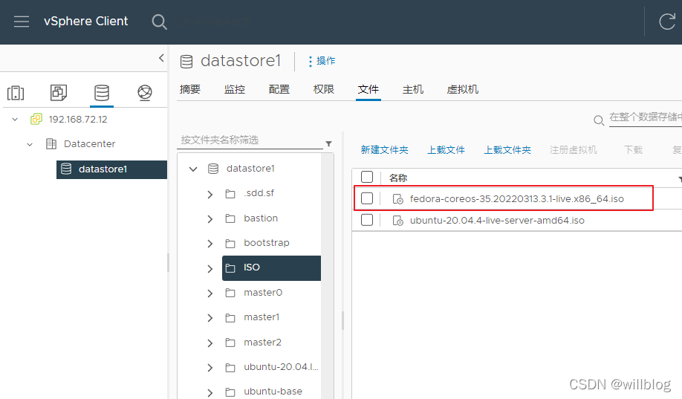The width and height of the screenshot is (682, 399).
Task: Expand the master2 folder
Action: click(210, 343)
